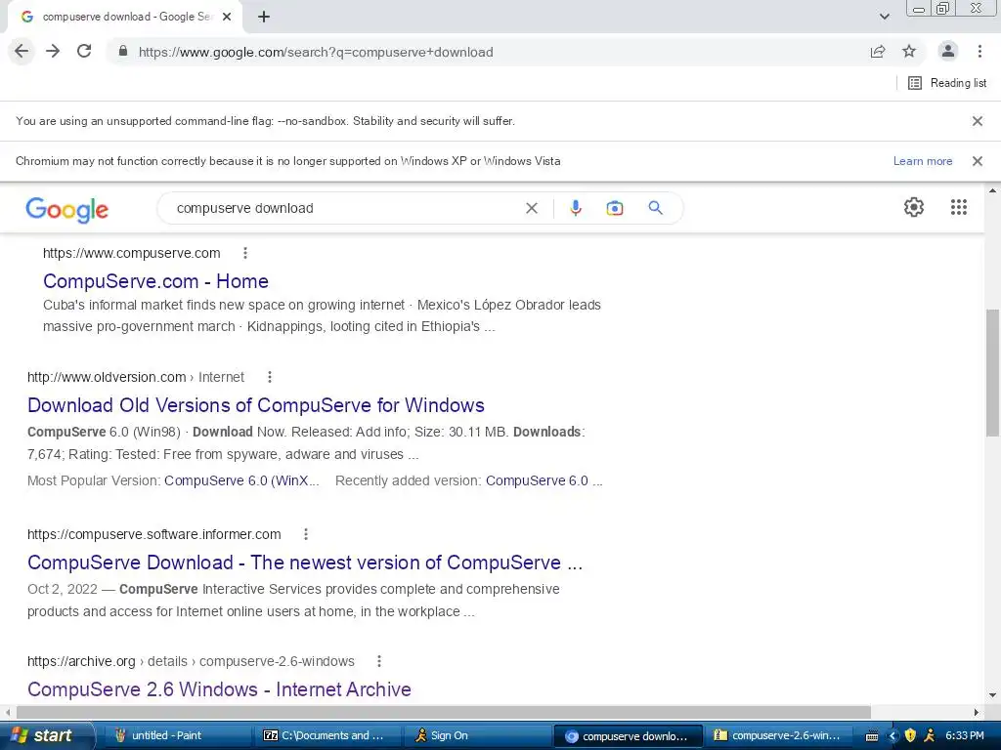Expand hidden tray icons arrow

(893, 736)
